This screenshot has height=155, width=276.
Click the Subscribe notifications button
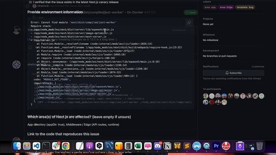233,73
